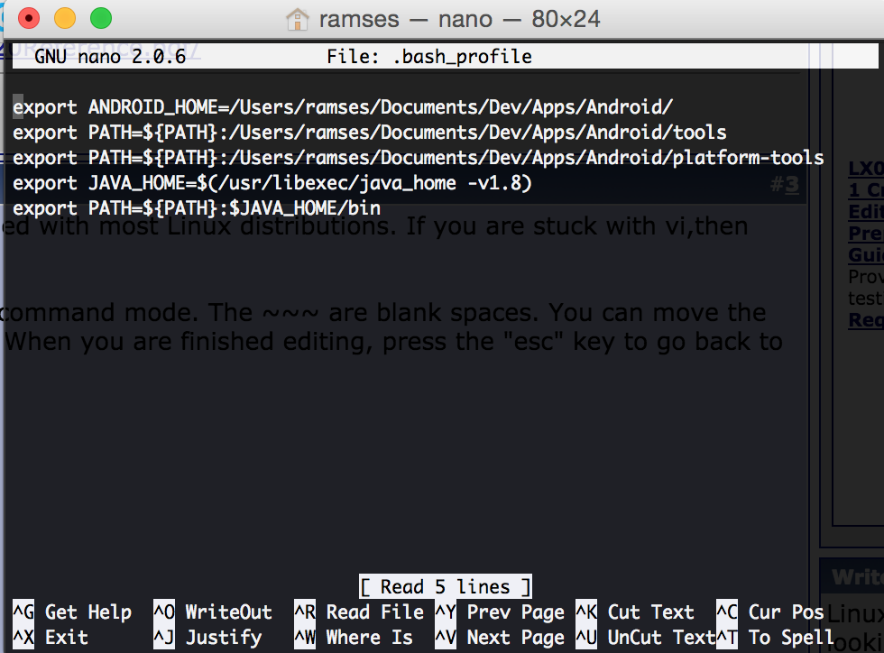884x653 pixels.
Task: Click the home folder icon in title bar
Action: pyautogui.click(x=297, y=19)
